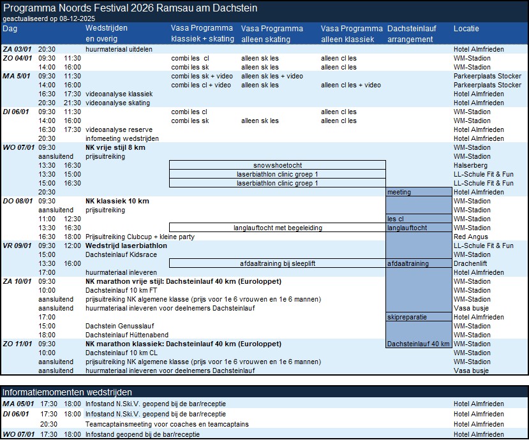Select the blue meeting cell
This screenshot has height=440, width=529.
click(x=418, y=192)
